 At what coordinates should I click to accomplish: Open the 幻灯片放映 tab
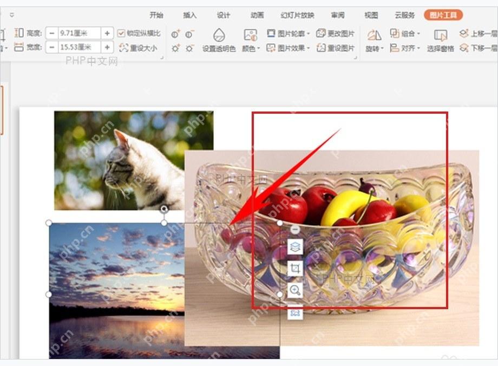(297, 15)
